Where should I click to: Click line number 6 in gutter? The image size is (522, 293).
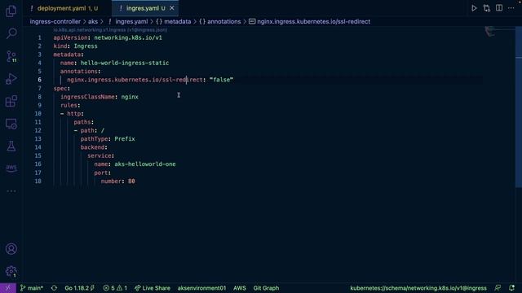[x=39, y=80]
